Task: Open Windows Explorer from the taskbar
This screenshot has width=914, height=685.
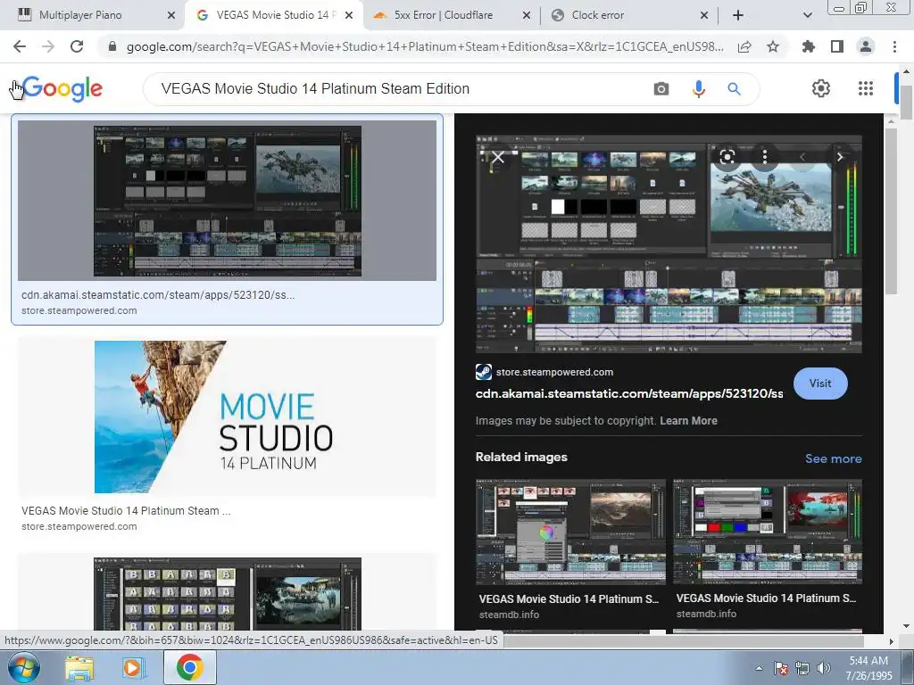Action: [x=79, y=667]
